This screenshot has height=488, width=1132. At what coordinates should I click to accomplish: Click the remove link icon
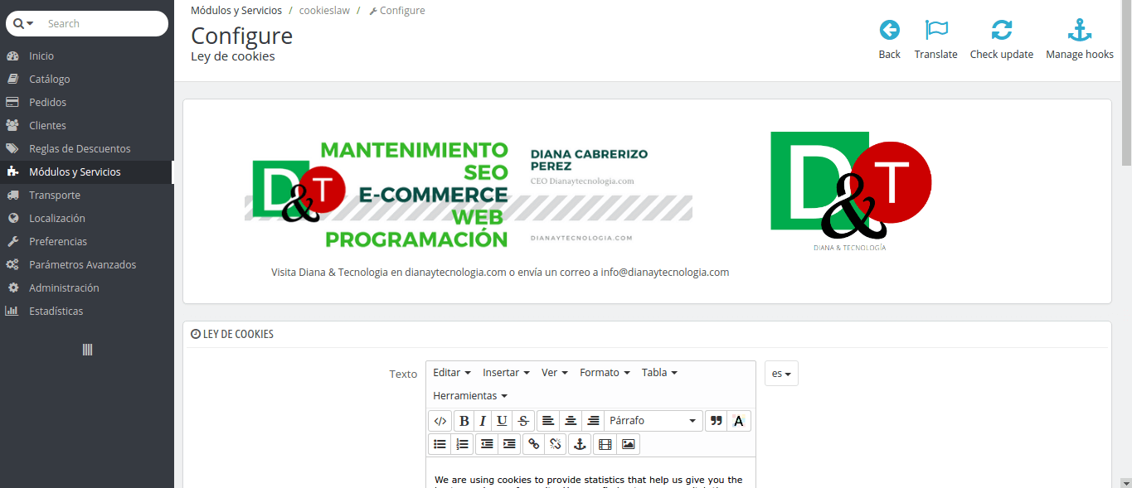click(x=556, y=444)
